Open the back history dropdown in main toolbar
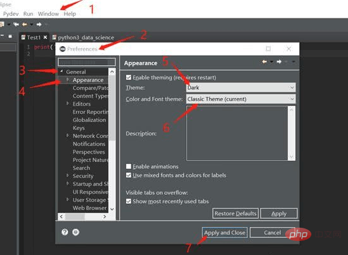The image size is (348, 255). tap(32, 25)
